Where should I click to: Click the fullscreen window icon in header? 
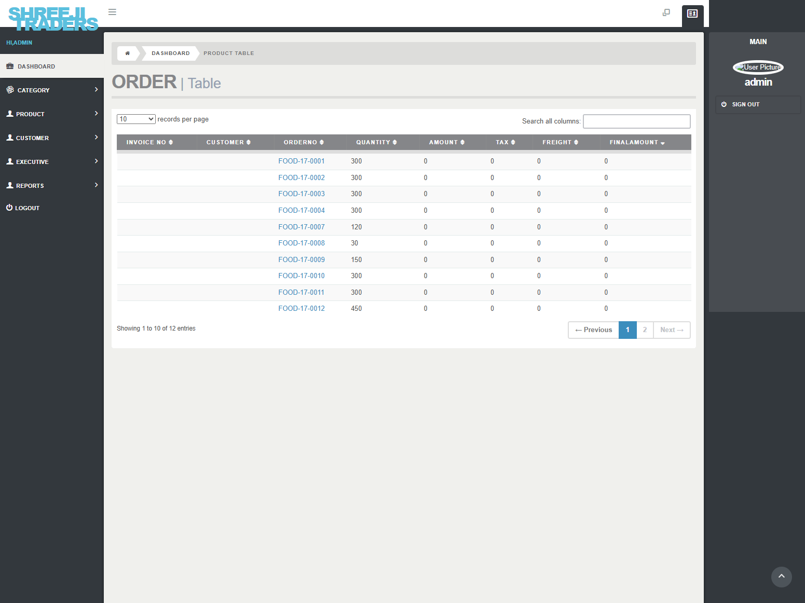tap(666, 12)
